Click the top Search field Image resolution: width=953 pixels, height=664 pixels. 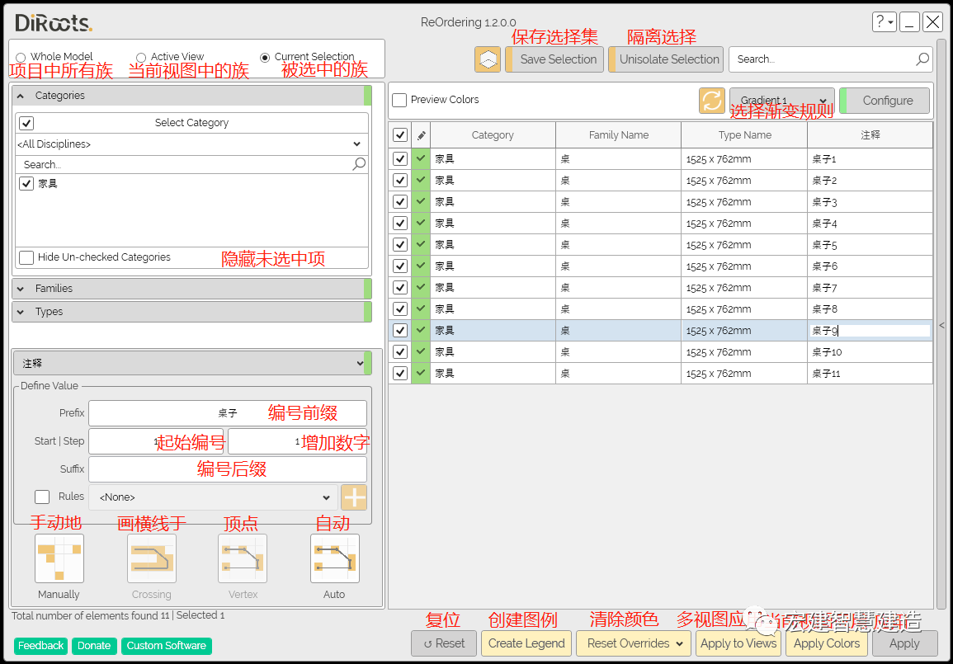[832, 59]
